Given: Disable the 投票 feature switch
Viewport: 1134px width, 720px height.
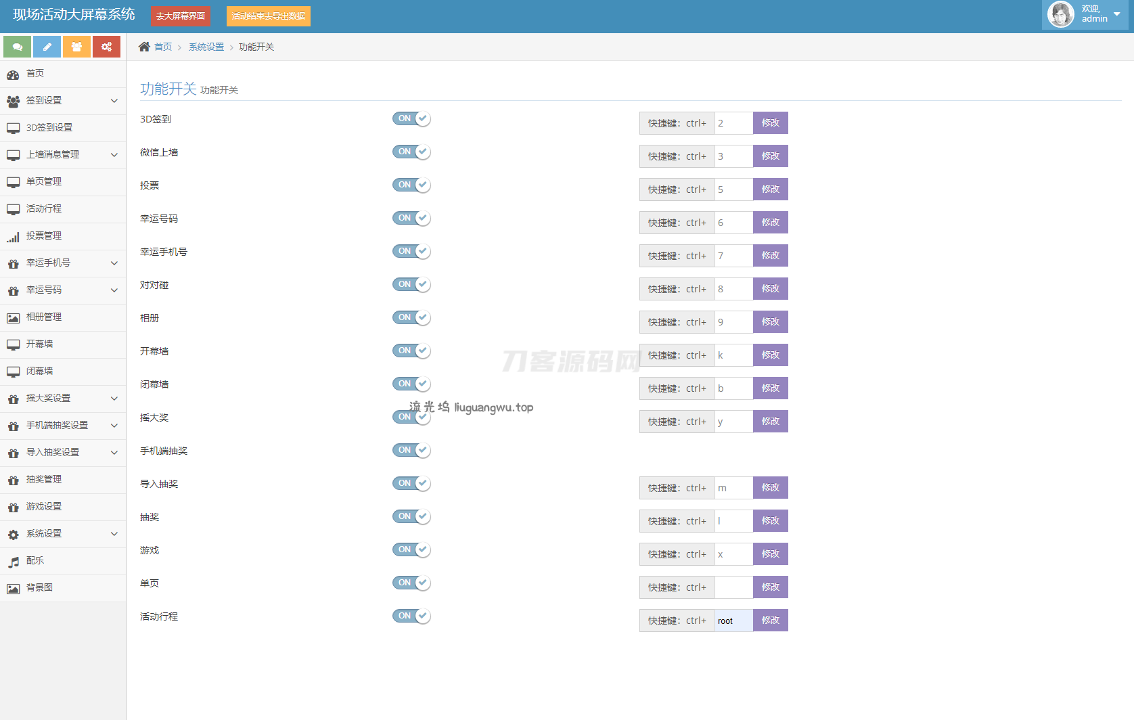Looking at the screenshot, I should tap(411, 185).
